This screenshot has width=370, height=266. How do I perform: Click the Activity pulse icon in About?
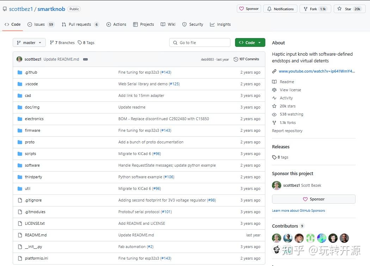click(274, 98)
